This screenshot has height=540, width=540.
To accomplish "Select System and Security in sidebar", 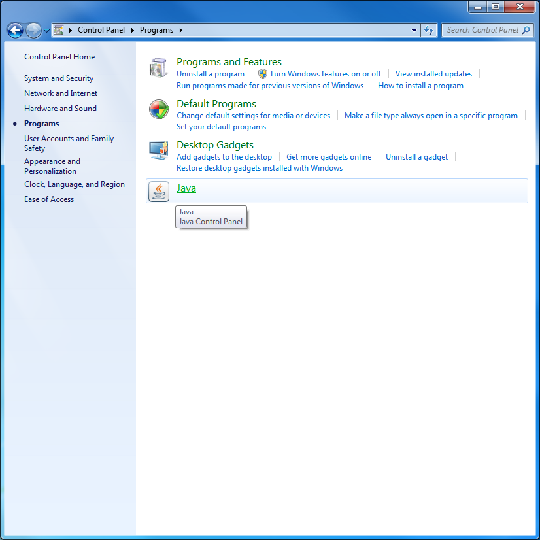I will coord(59,78).
